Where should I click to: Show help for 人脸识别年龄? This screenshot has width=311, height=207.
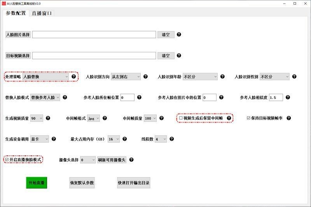click(x=222, y=76)
